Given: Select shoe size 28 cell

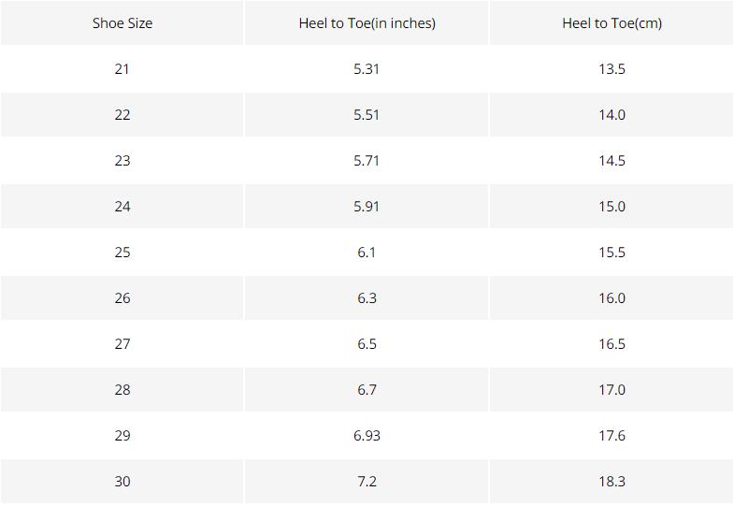Looking at the screenshot, I should 122,390.
